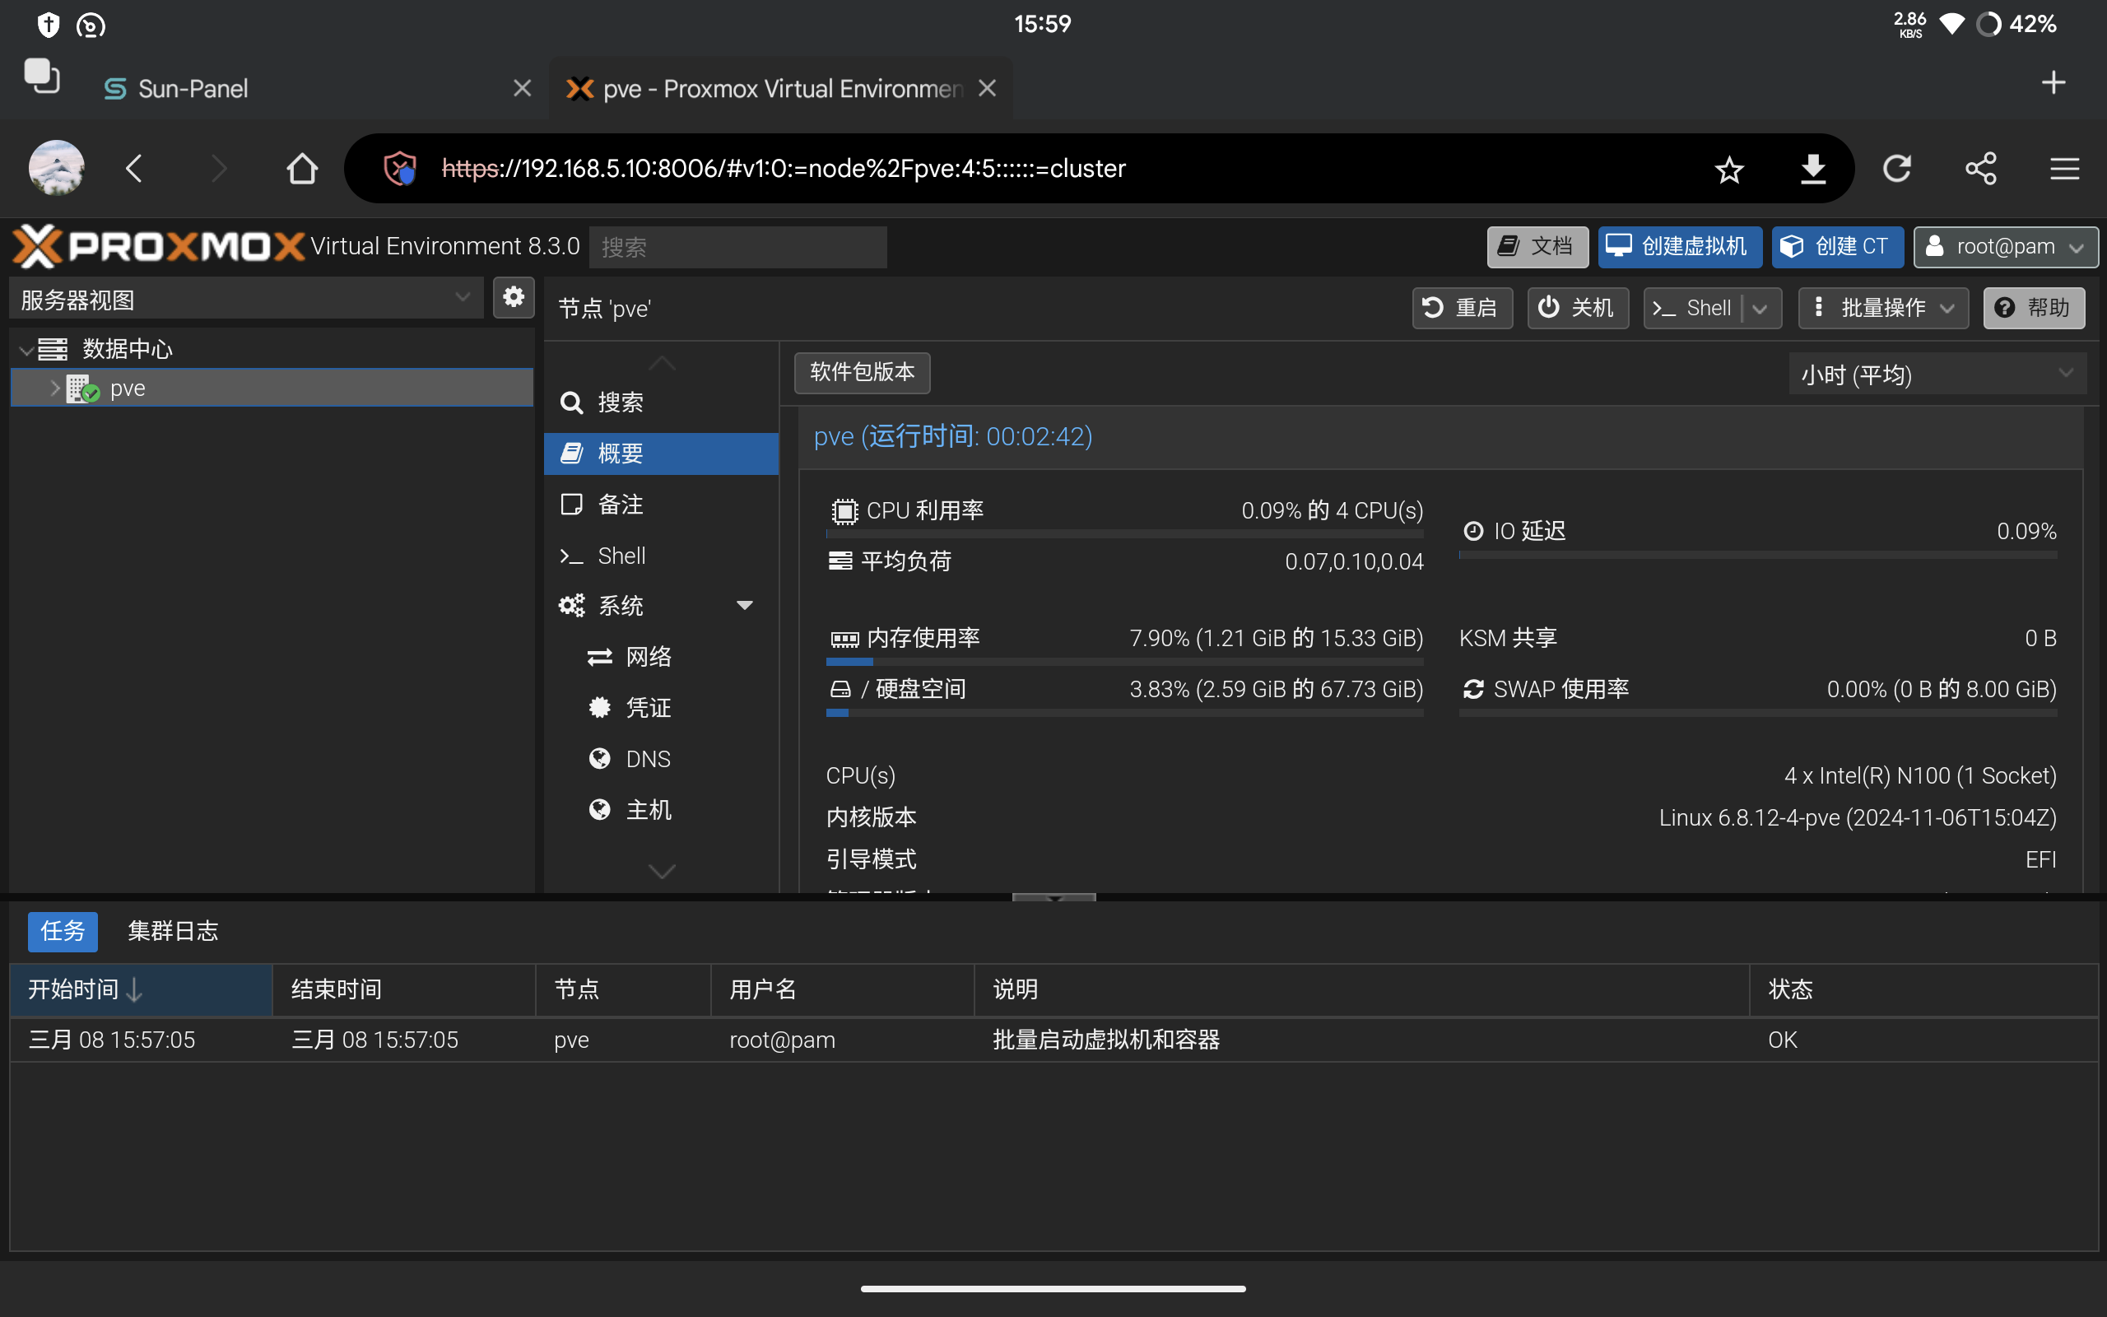The width and height of the screenshot is (2107, 1317).
Task: Go back with the browser back arrow
Action: (x=134, y=168)
